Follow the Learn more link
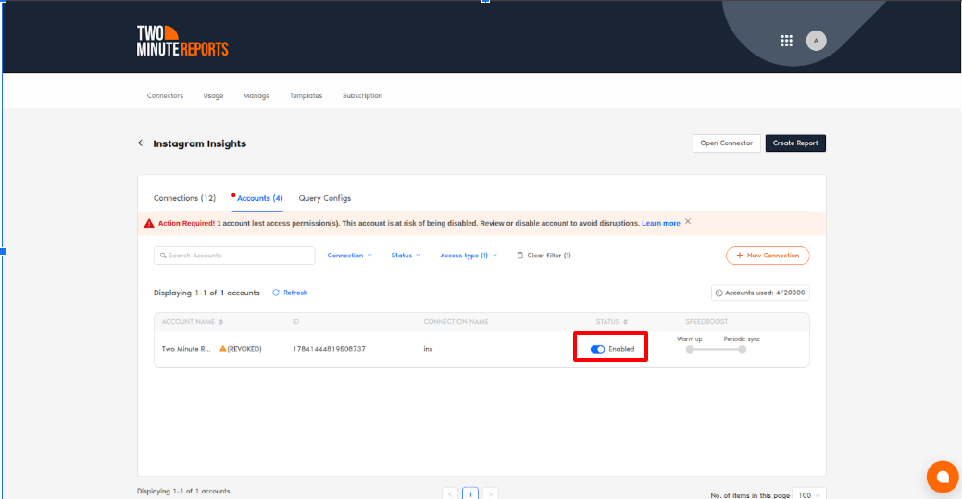 [x=661, y=223]
